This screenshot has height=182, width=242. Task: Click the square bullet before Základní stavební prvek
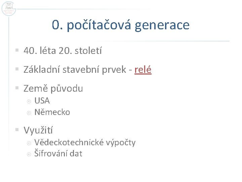coord(17,70)
